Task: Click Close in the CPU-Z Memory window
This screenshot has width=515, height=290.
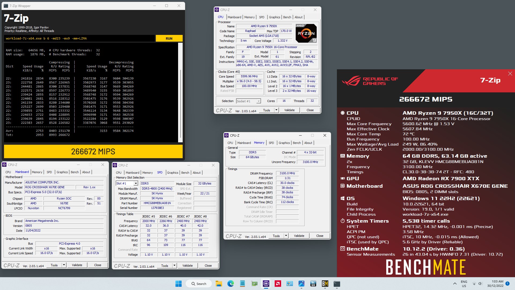Action: coord(320,236)
